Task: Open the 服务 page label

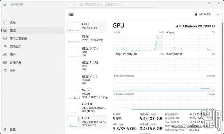Action: pyautogui.click(x=13, y=71)
